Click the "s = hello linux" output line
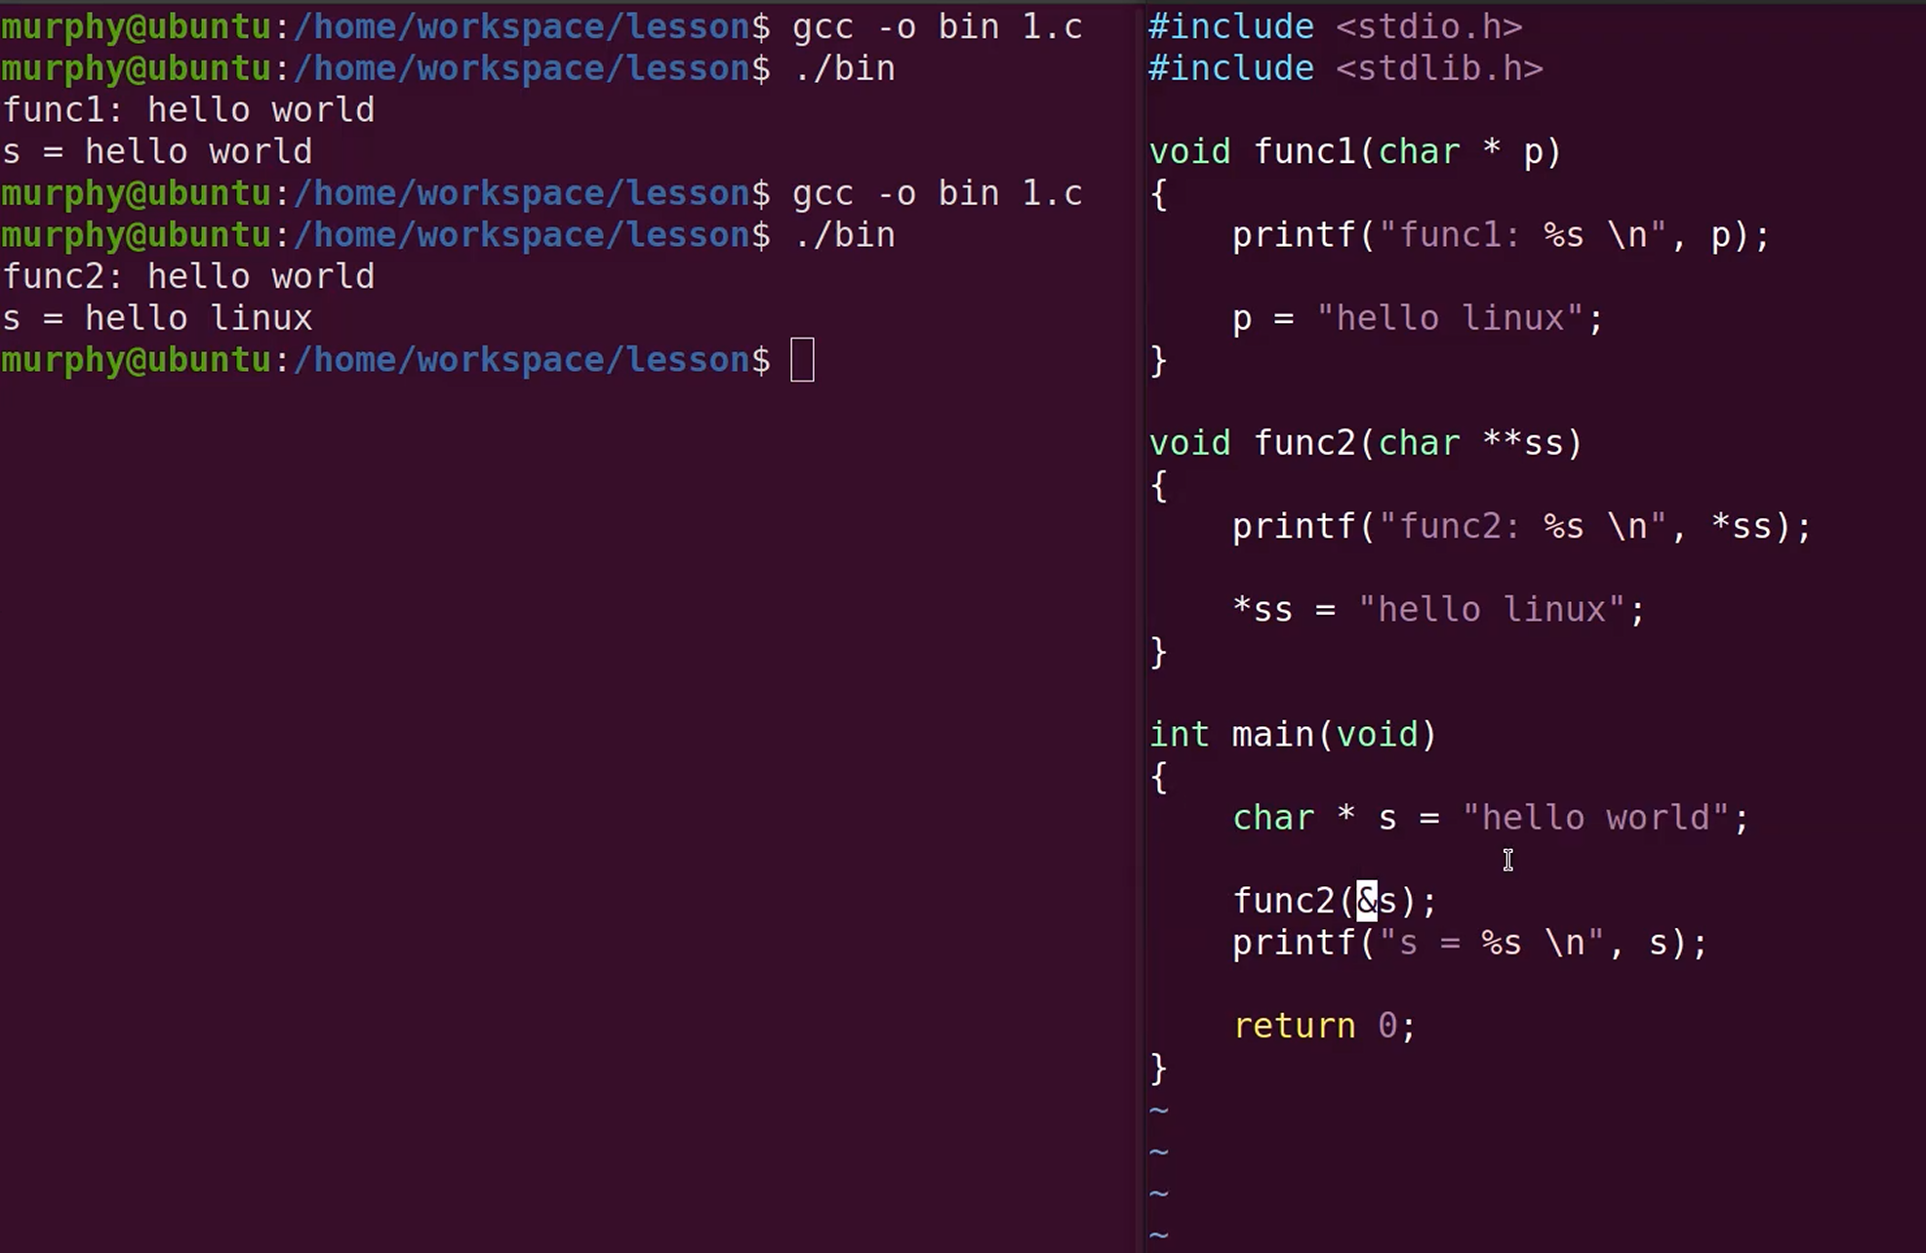This screenshot has width=1926, height=1253. point(157,318)
